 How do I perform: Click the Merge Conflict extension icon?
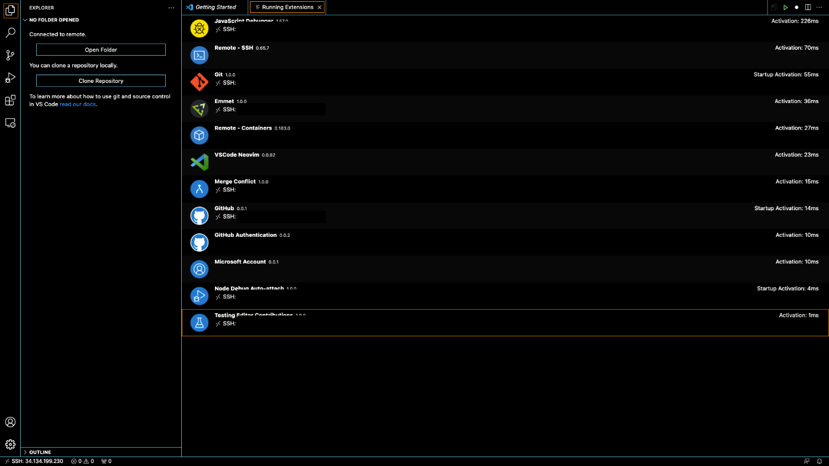[x=200, y=189]
